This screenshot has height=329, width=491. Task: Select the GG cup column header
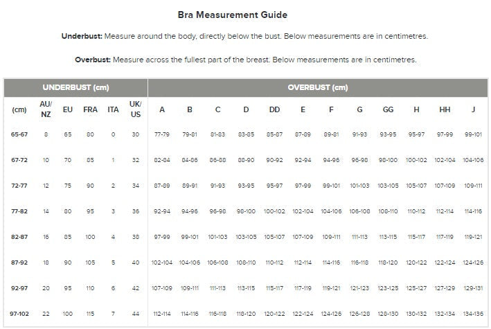tap(388, 109)
